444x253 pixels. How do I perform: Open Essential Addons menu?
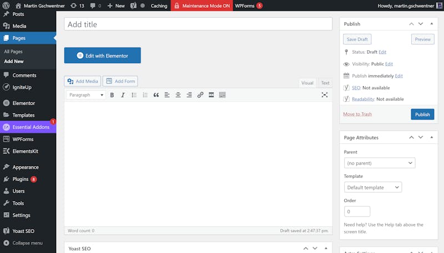point(28,127)
